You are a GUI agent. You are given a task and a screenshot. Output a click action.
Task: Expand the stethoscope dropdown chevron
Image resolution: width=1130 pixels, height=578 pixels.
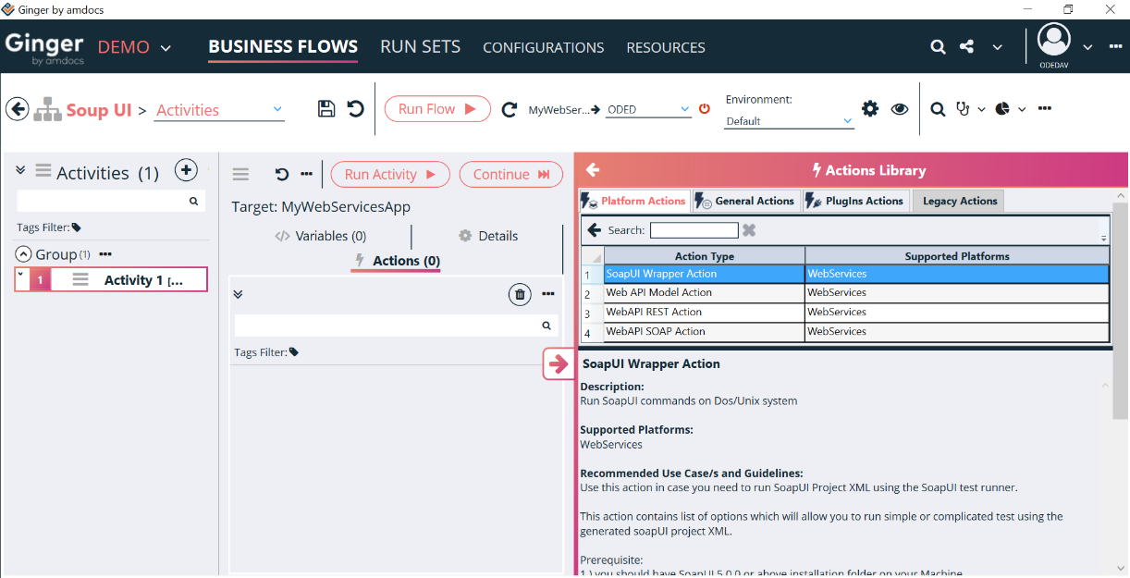(981, 109)
